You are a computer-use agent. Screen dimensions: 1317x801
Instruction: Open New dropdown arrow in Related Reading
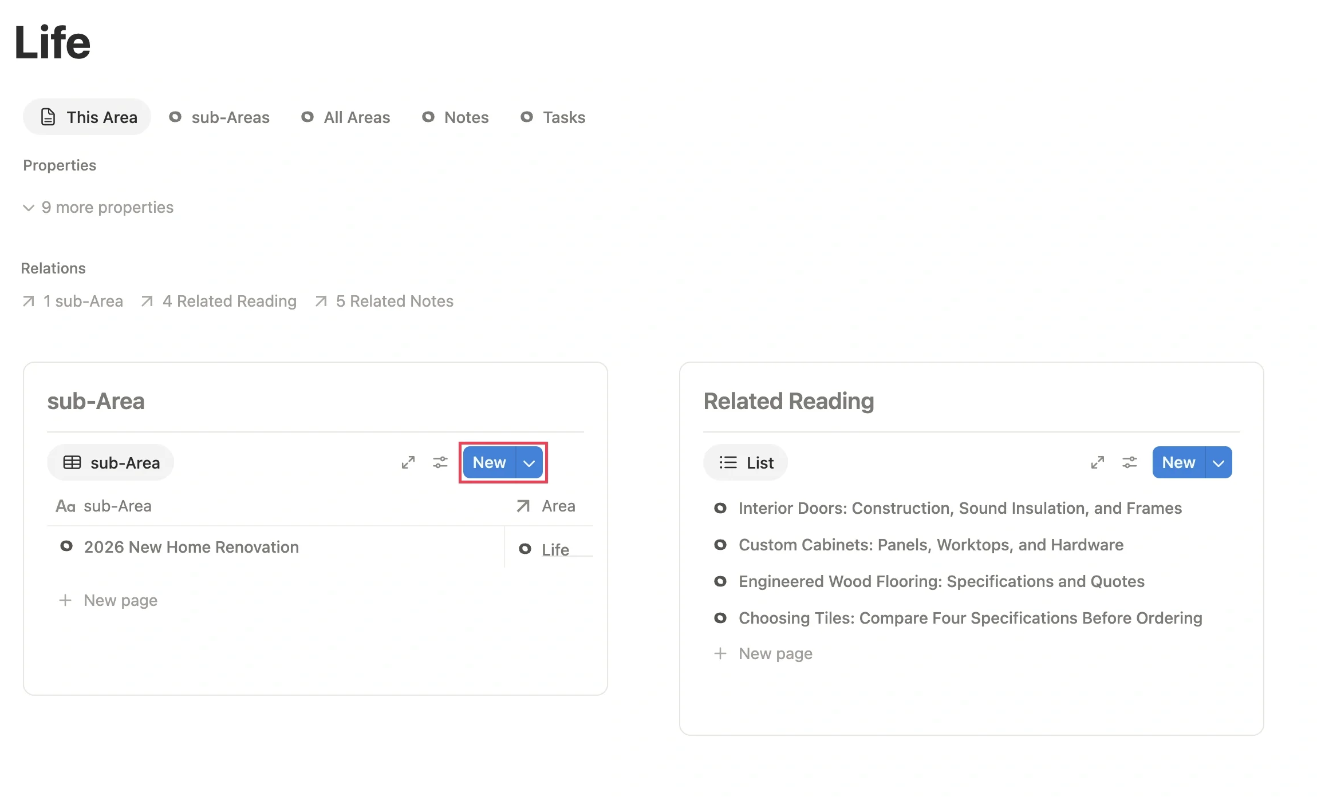pyautogui.click(x=1219, y=462)
